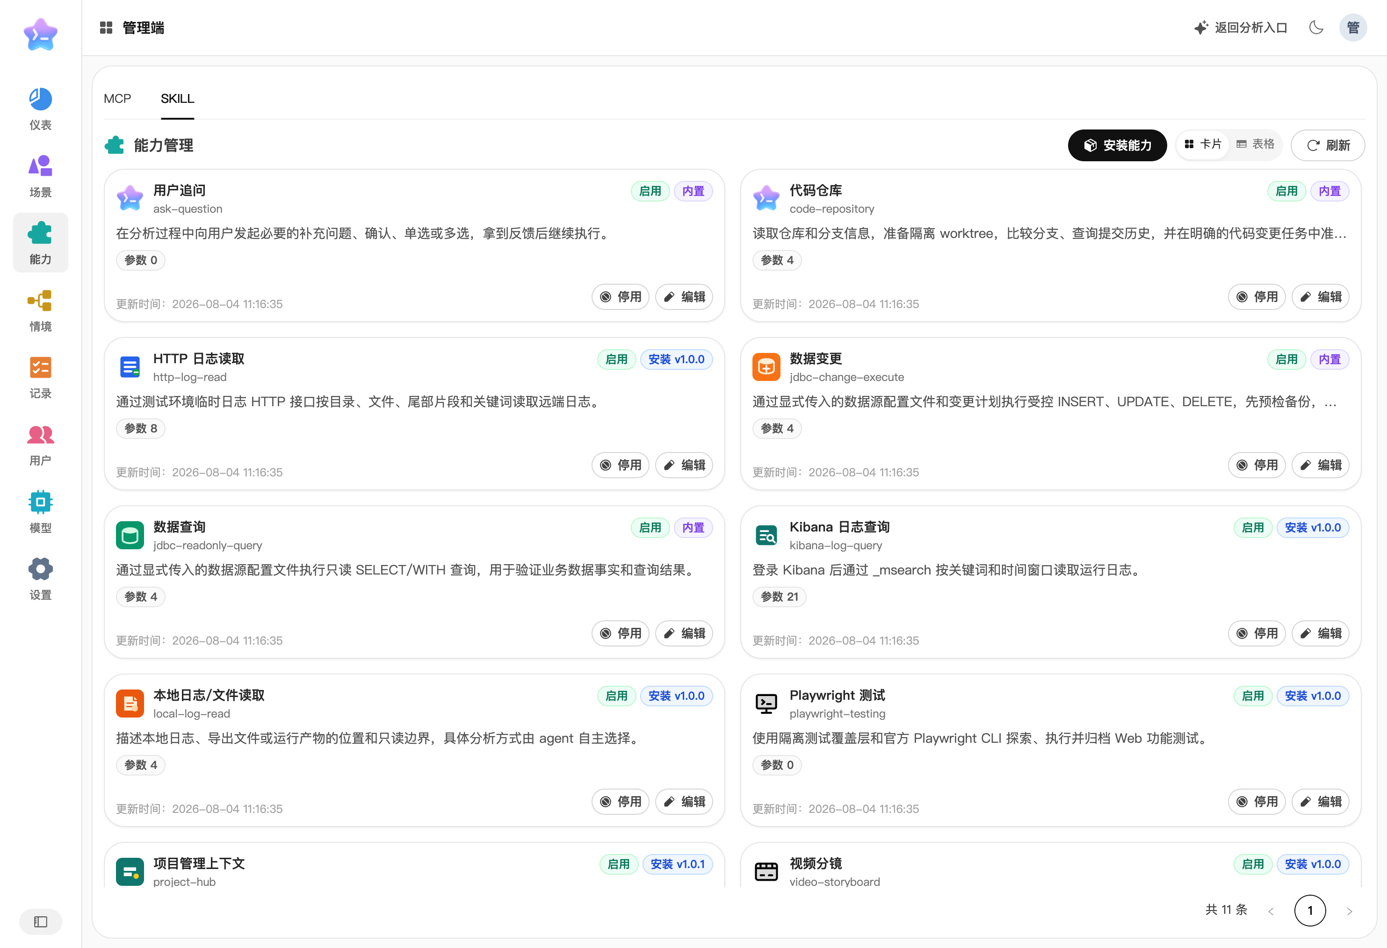
Task: Click the 数据查询 green database icon
Action: pyautogui.click(x=130, y=535)
